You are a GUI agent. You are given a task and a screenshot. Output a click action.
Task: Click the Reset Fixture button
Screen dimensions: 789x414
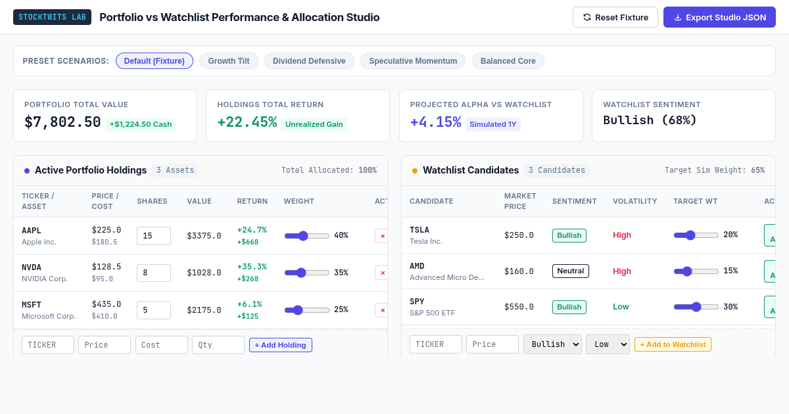pos(615,17)
